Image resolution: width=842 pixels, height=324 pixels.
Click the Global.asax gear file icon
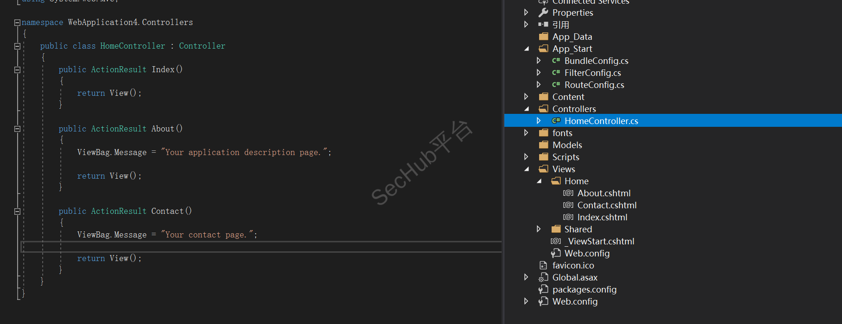[x=543, y=277]
